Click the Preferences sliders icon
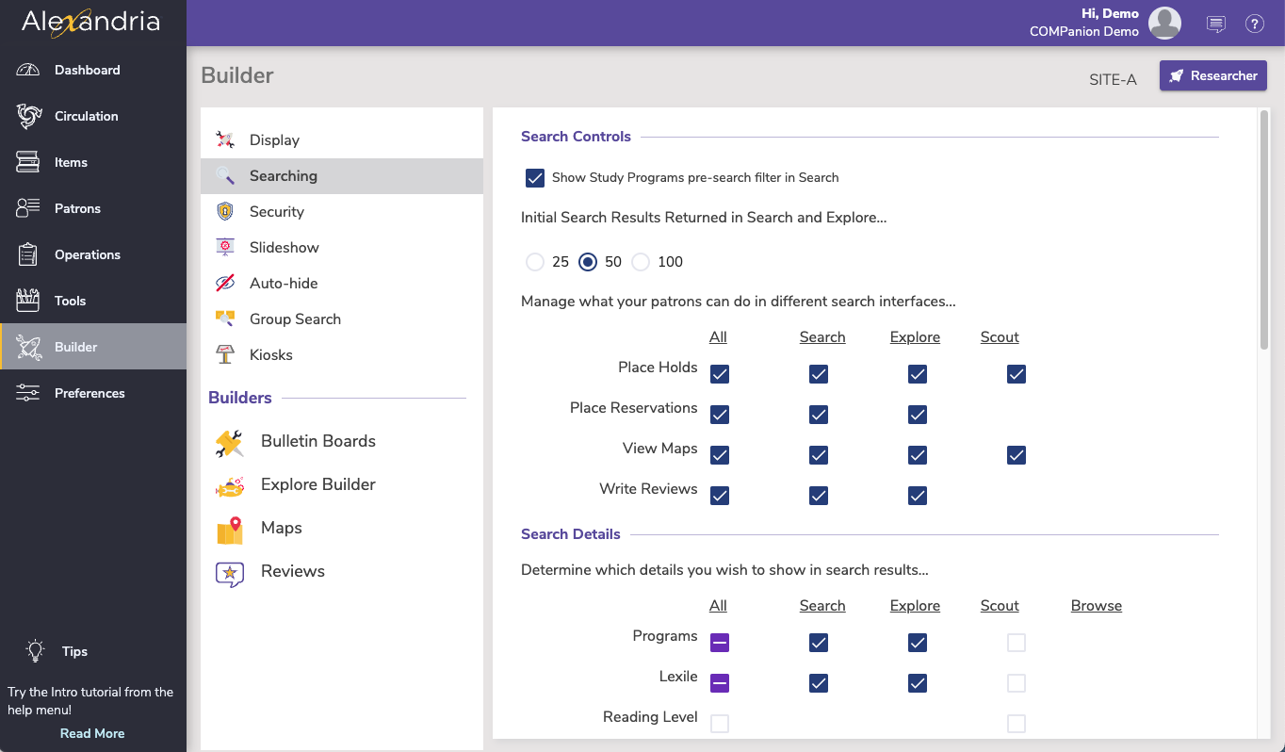Viewport: 1285px width, 752px height. coord(28,393)
